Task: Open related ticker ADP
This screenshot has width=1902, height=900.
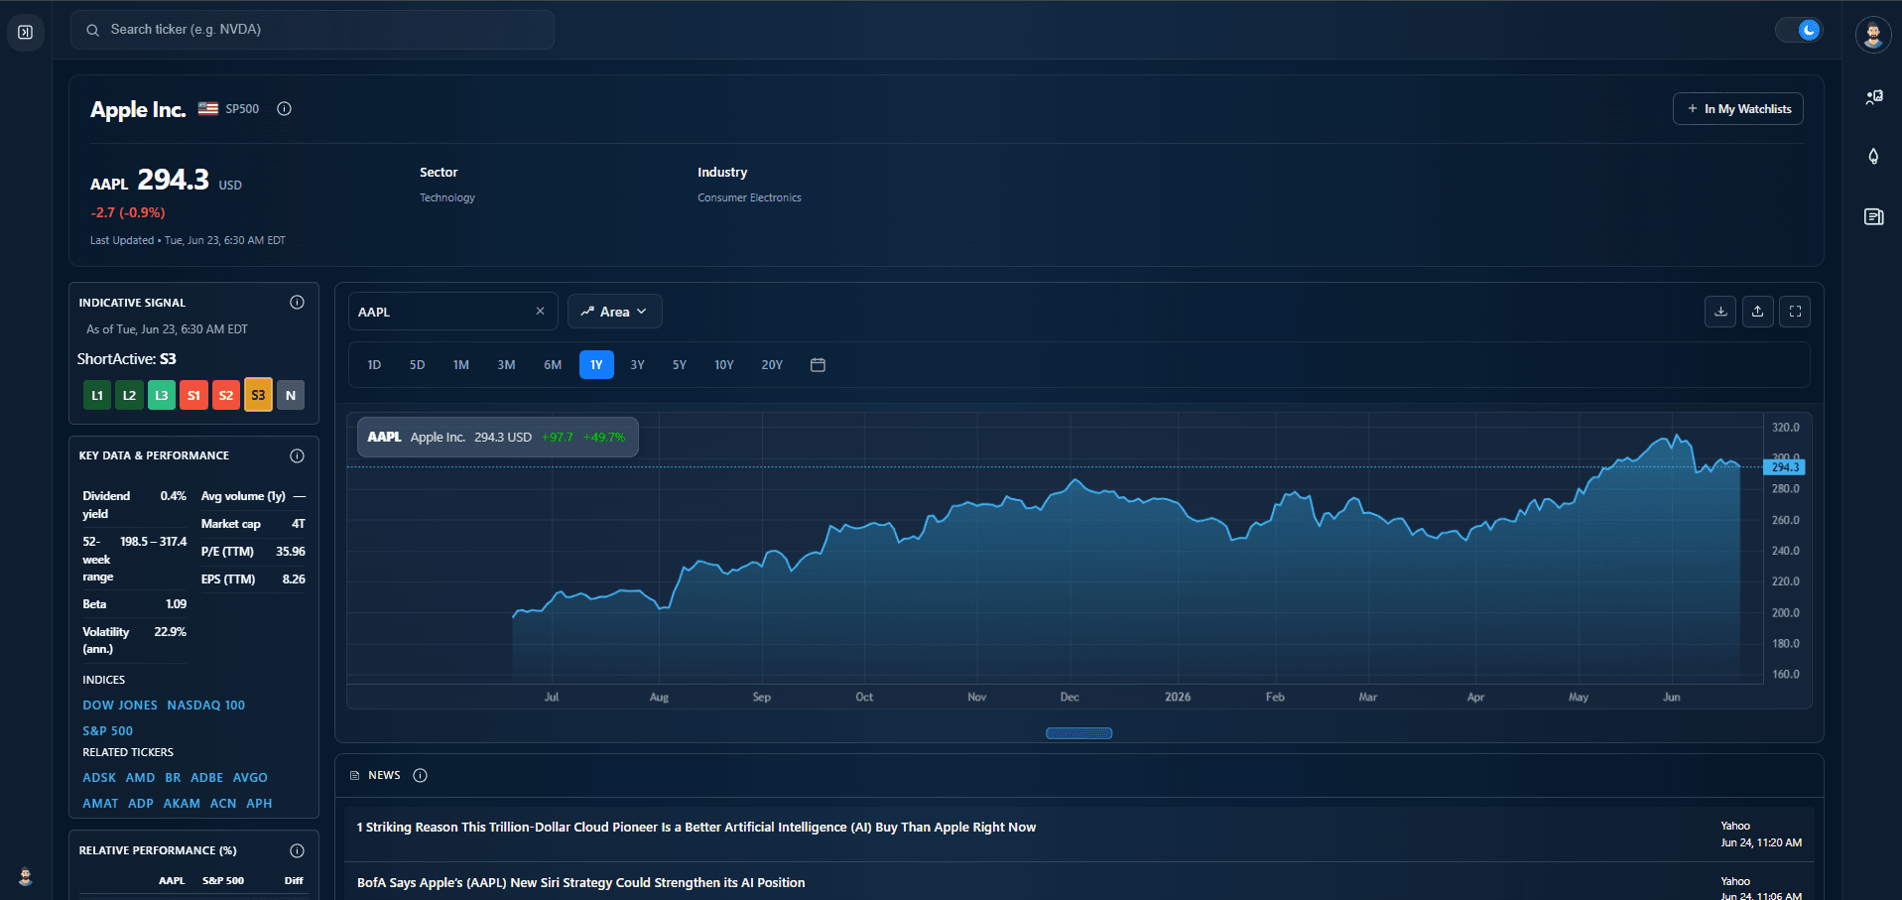Action: click(141, 804)
